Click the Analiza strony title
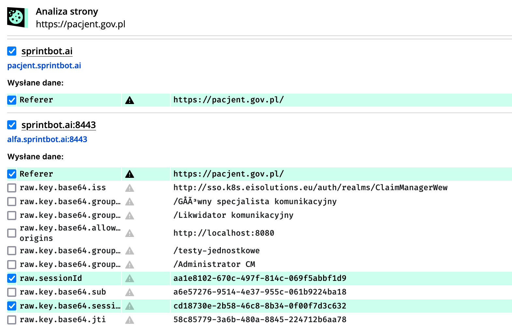The width and height of the screenshot is (512, 329). tap(67, 11)
